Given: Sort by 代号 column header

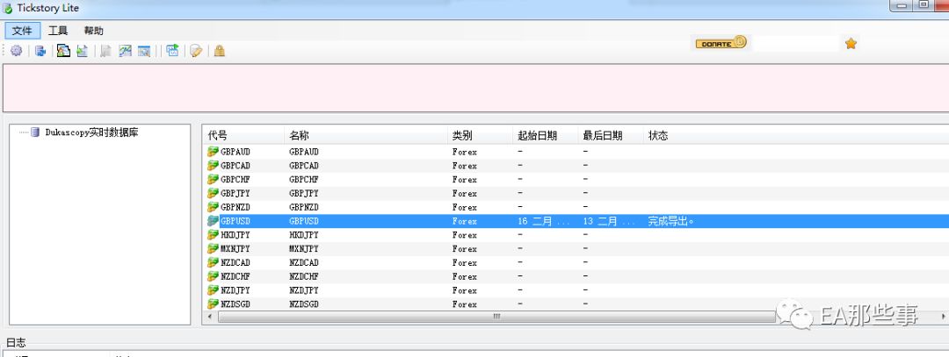Looking at the screenshot, I should [244, 135].
